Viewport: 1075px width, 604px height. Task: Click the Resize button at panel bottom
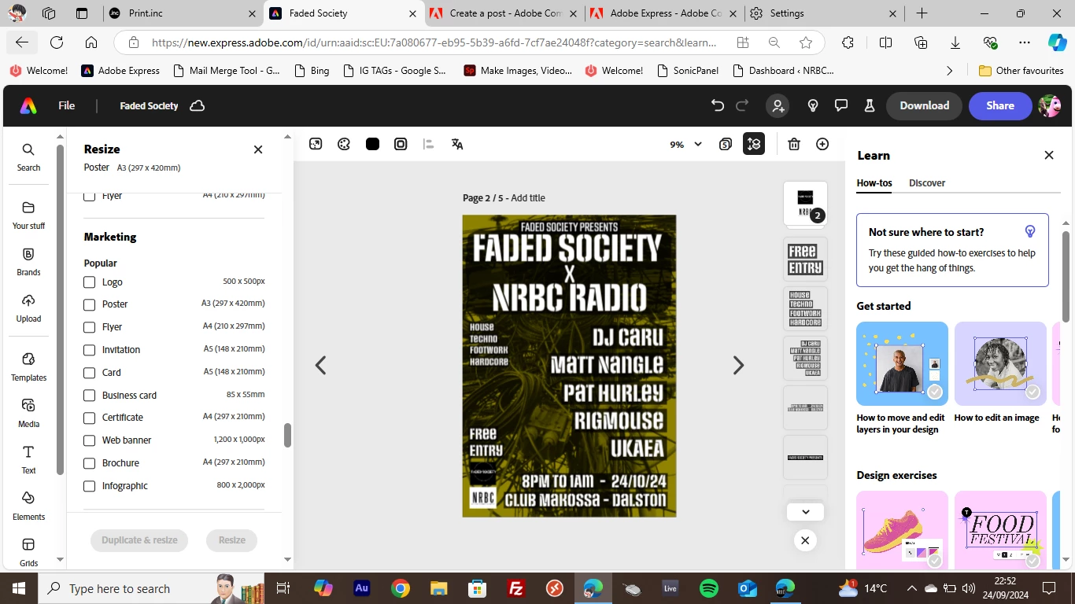232,540
